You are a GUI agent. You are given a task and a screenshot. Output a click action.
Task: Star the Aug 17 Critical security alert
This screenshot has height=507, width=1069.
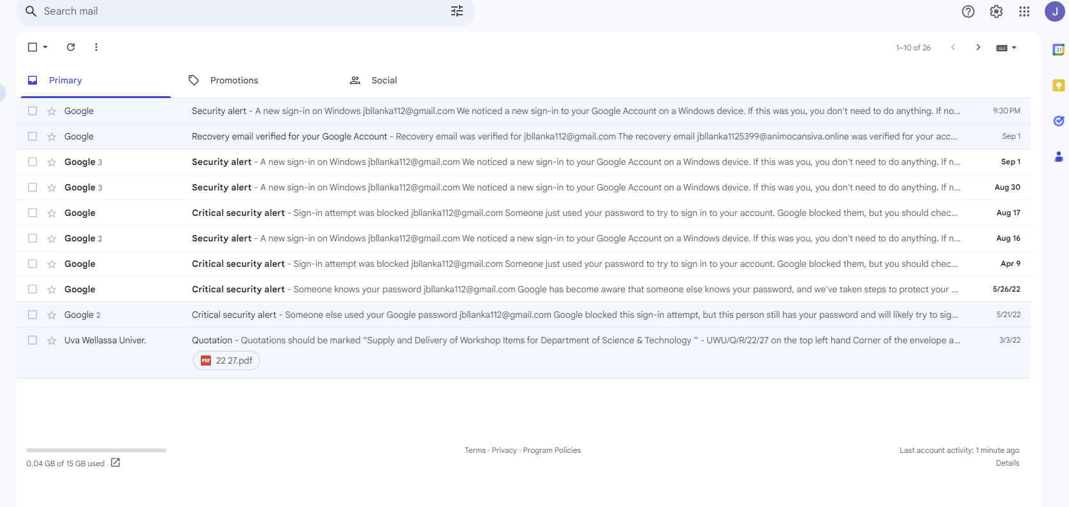point(52,213)
